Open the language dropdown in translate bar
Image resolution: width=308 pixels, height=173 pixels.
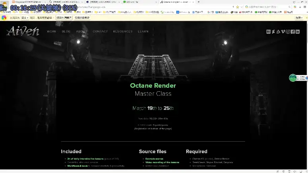[x=25, y=18]
